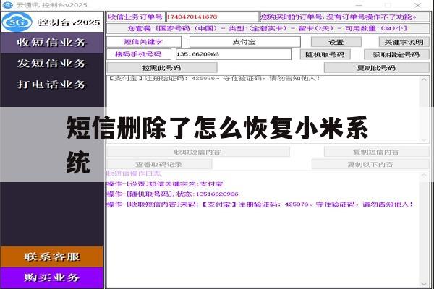The height and width of the screenshot is (289, 434).
Task: Open the 收短信业务 section
Action: click(x=52, y=43)
